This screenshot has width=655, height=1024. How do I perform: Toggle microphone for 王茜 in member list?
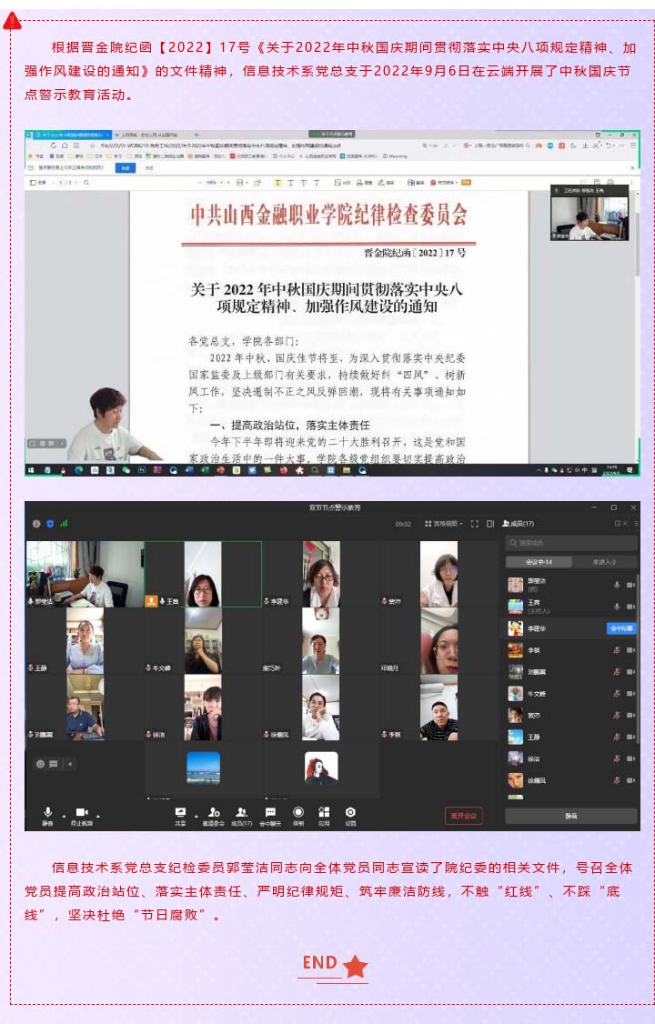617,607
